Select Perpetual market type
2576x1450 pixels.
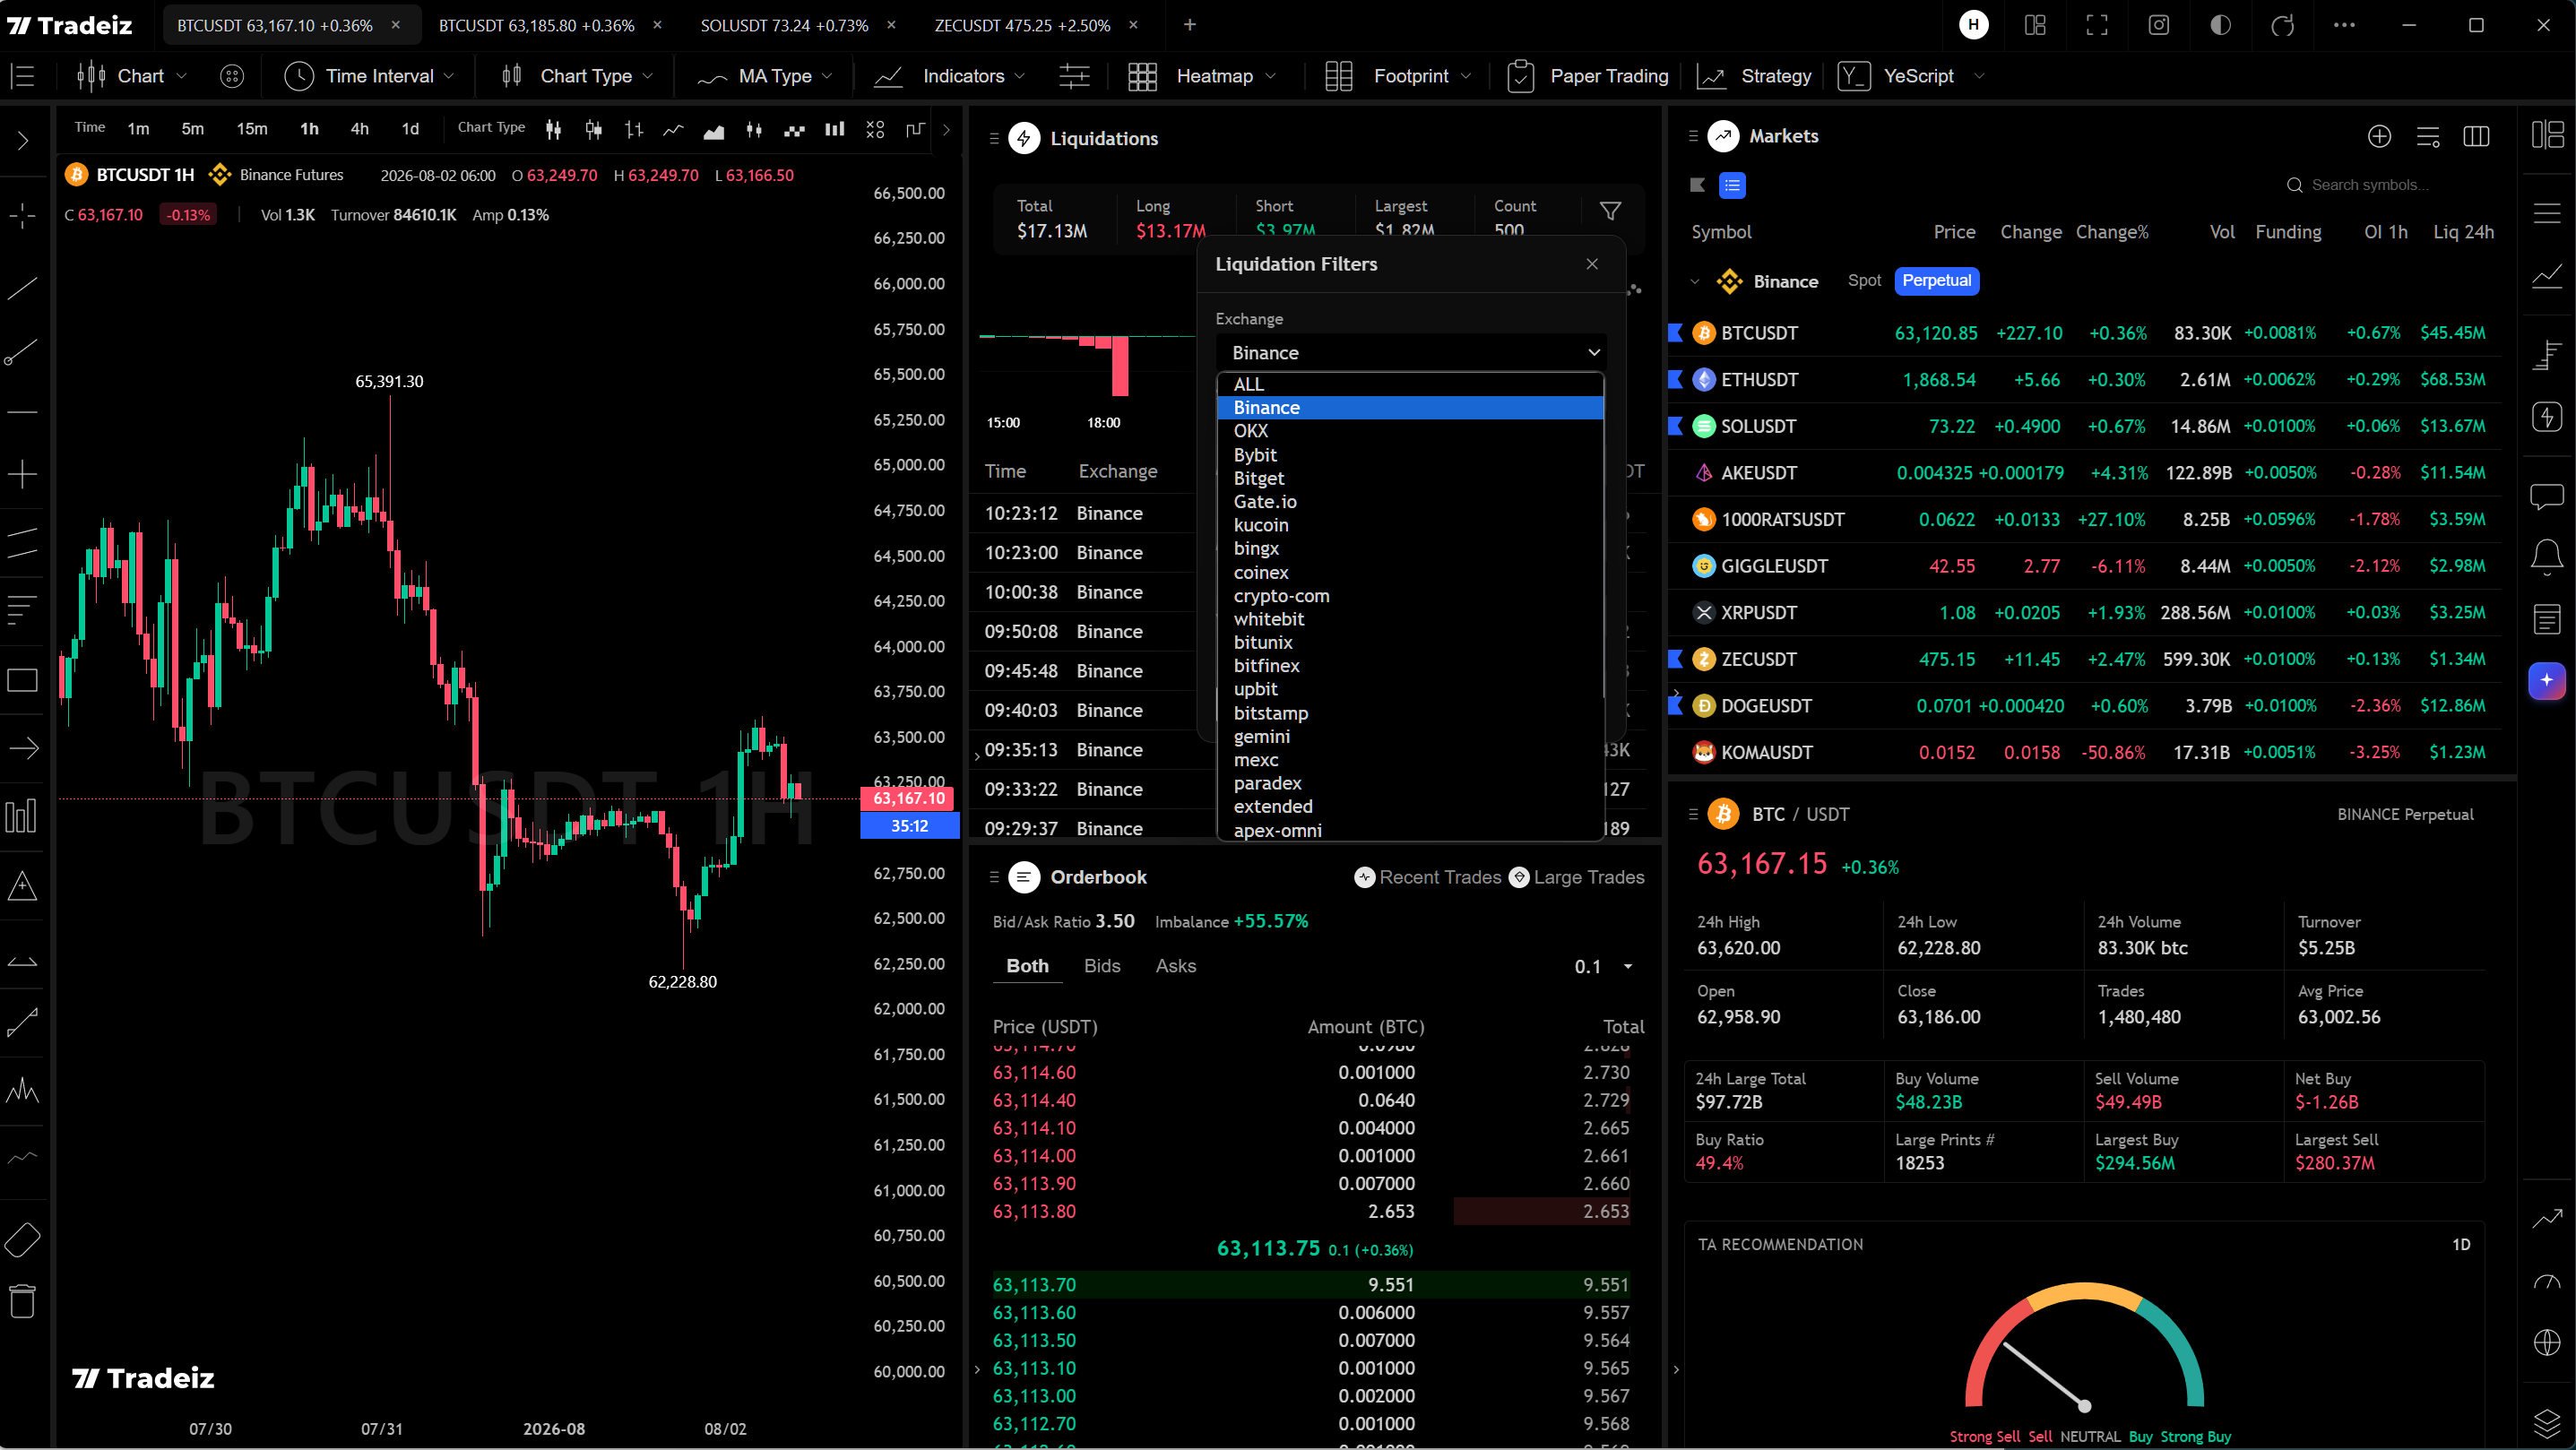tap(1936, 281)
